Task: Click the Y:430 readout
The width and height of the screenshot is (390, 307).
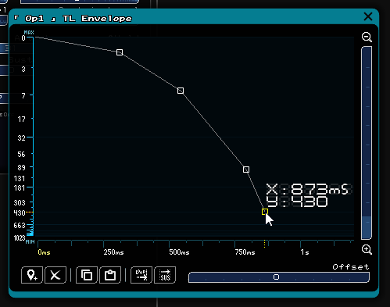Action: 297,202
